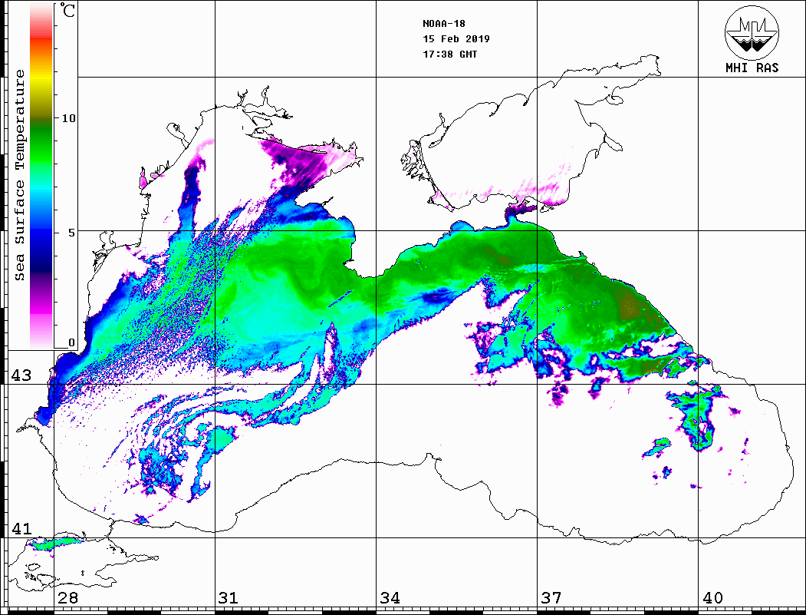Click the 'NOAA-18' satellite label
Viewport: 806px width, 615px height.
(443, 24)
